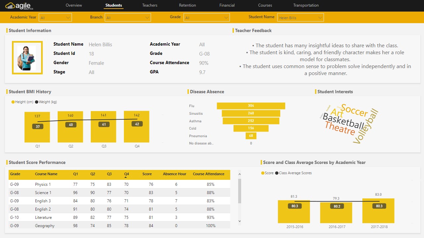Select the Literature course row
Image resolution: width=424 pixels, height=238 pixels.
point(119,218)
